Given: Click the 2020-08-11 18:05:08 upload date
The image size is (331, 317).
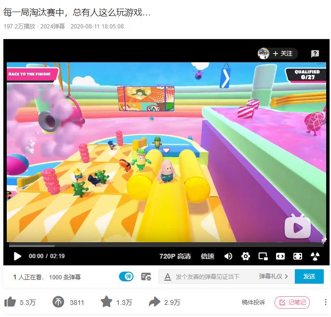Looking at the screenshot, I should click(97, 27).
